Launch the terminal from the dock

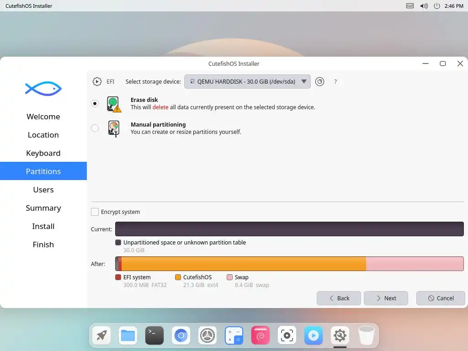coord(154,335)
